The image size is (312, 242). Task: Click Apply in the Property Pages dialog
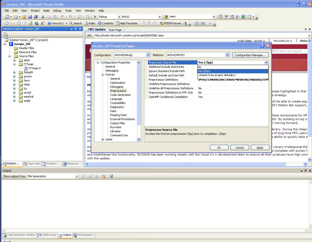tap(260, 148)
